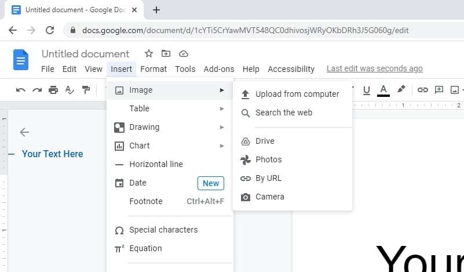
Task: Insert image using Camera
Action: (x=293, y=197)
